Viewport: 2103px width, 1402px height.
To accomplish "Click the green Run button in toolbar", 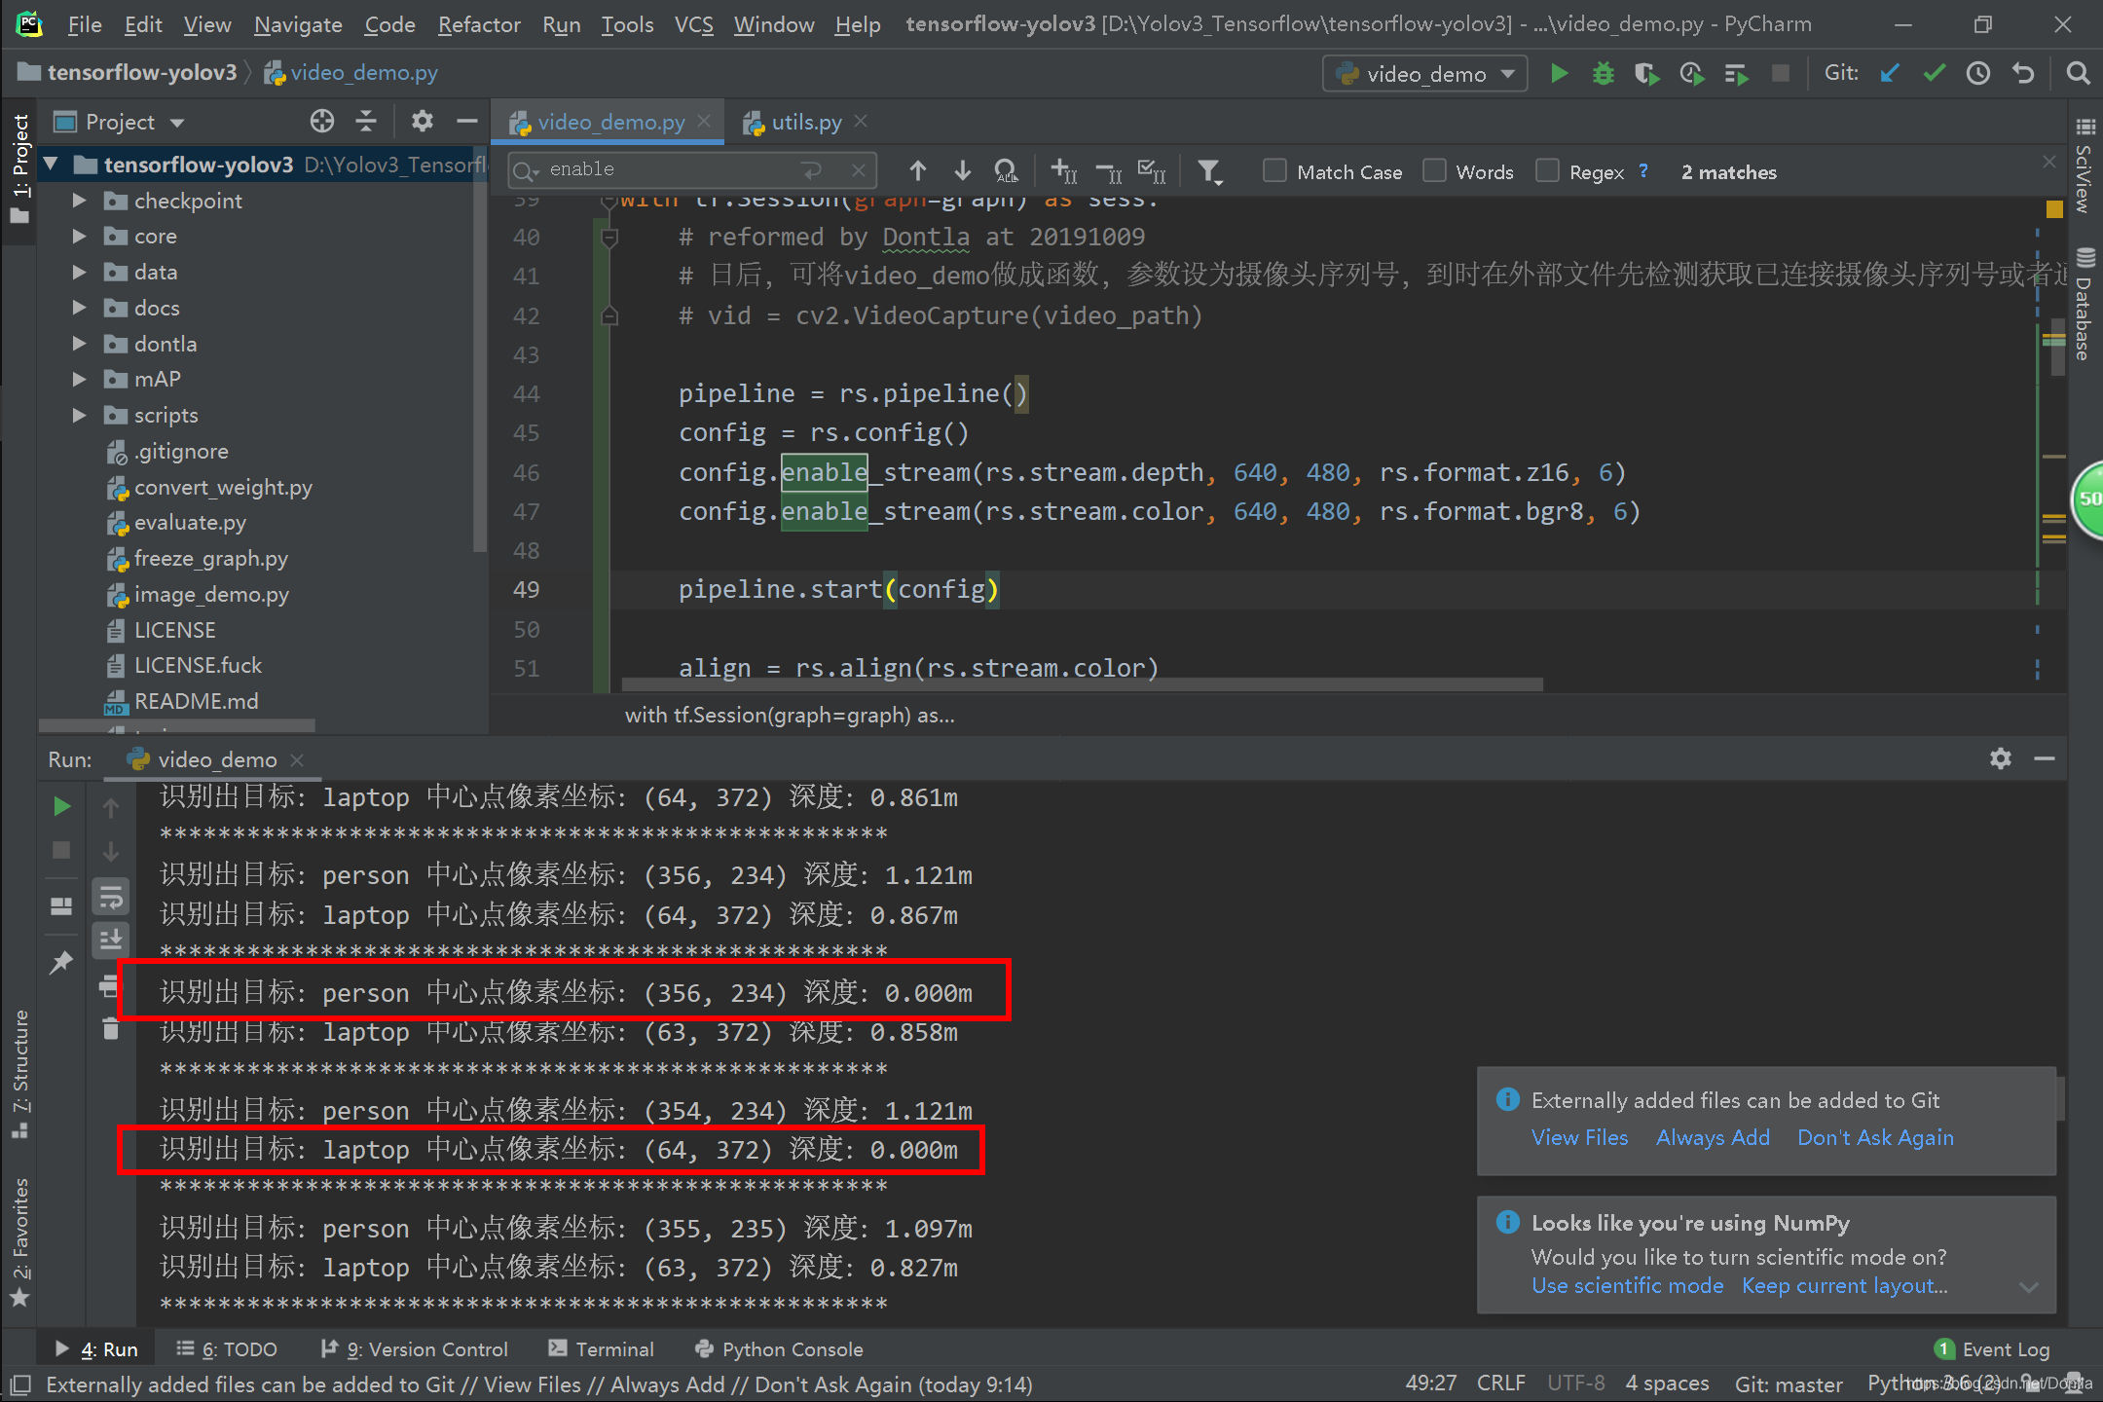I will click(1559, 74).
